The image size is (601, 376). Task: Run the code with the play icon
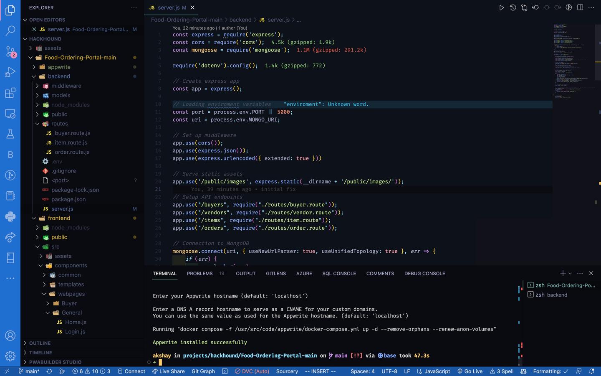(x=501, y=8)
